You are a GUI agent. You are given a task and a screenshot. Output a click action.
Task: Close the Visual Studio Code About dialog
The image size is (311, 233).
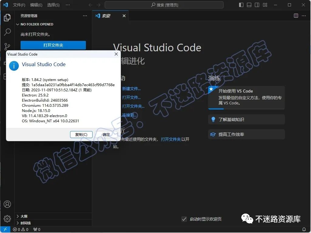pyautogui.click(x=116, y=54)
